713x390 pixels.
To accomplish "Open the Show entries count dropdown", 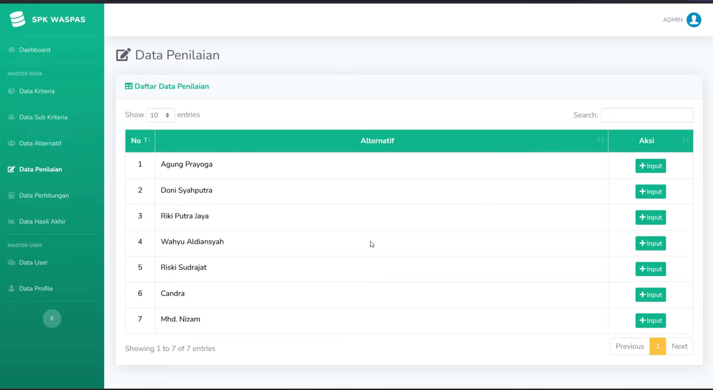I will 161,115.
